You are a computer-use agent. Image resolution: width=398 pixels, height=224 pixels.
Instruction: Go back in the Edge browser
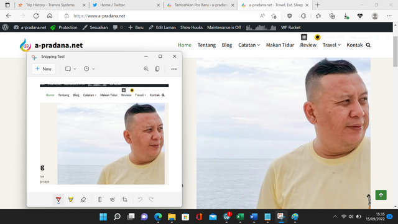(x=9, y=16)
